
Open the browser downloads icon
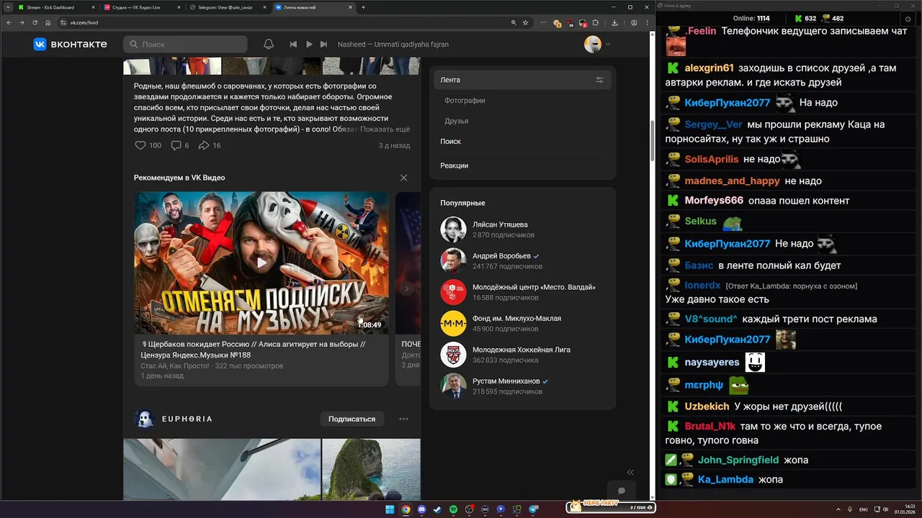click(x=614, y=23)
